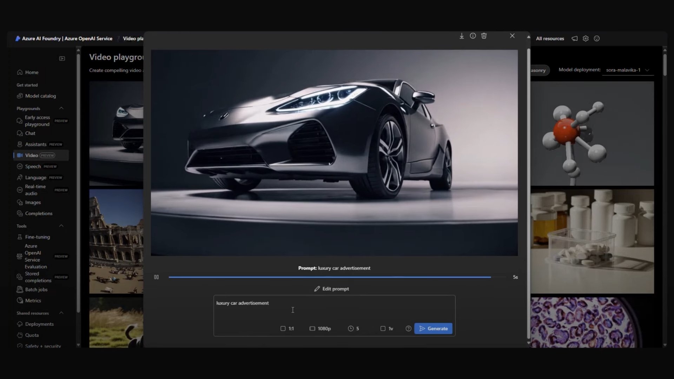This screenshot has height=379, width=674.
Task: Open the pill bottles video thumbnail
Action: 592,241
